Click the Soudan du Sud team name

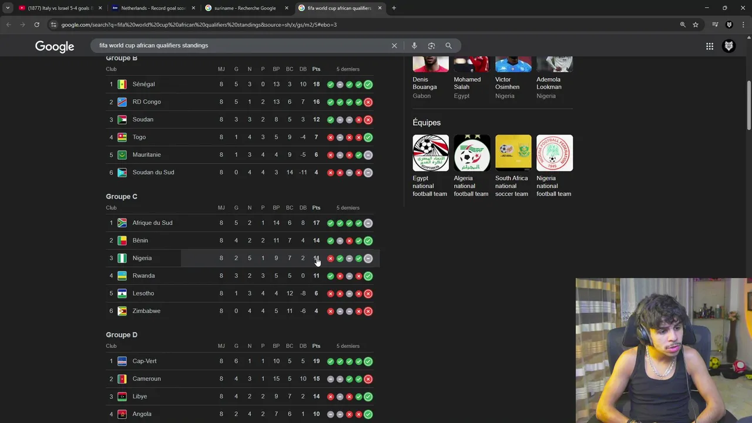tap(153, 173)
